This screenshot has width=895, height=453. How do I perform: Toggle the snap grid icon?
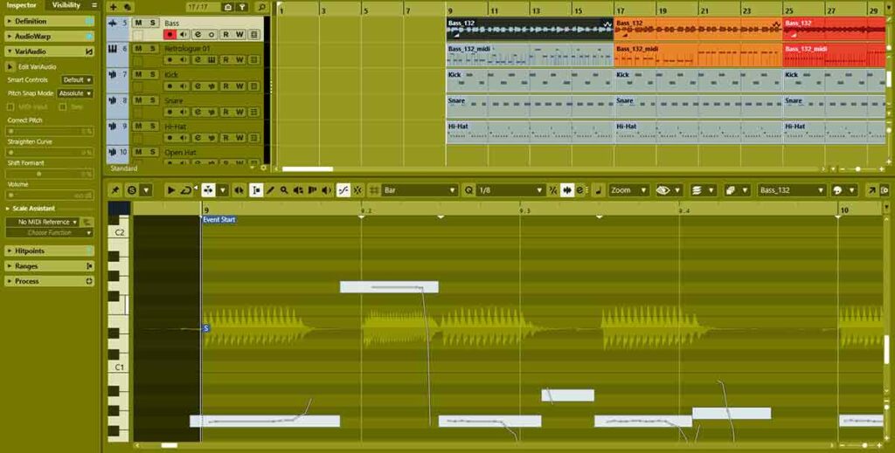[374, 190]
